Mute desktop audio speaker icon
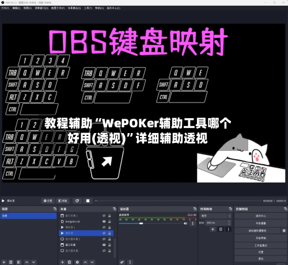This screenshot has height=265, width=288. [x=185, y=224]
